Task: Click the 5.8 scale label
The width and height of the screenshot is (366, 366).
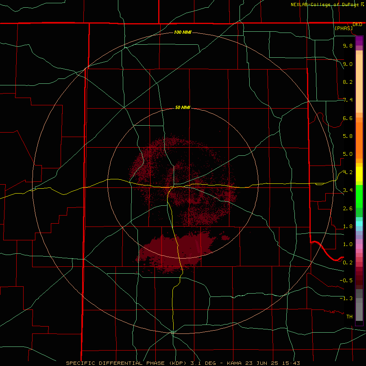Action: [348, 136]
